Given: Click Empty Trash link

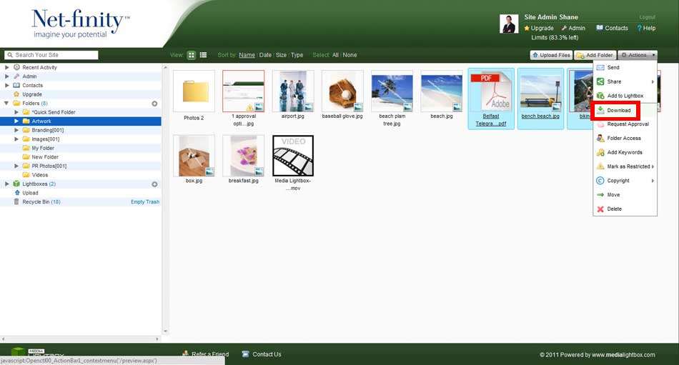Looking at the screenshot, I should coord(144,202).
